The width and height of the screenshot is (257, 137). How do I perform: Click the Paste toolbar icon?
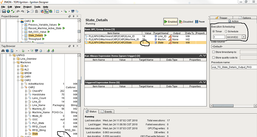37,11
